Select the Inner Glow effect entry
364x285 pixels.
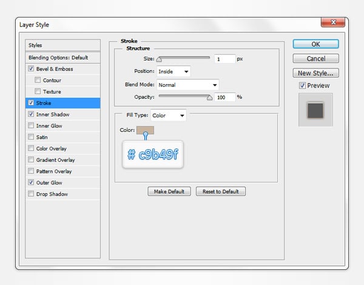pyautogui.click(x=49, y=126)
